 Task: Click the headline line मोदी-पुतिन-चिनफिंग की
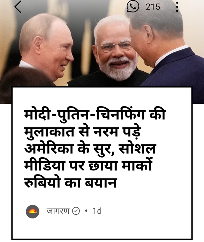pos(95,115)
